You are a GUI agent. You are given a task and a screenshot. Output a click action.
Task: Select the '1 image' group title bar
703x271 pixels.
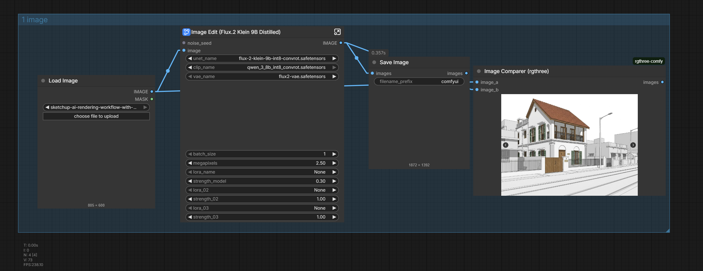point(344,20)
